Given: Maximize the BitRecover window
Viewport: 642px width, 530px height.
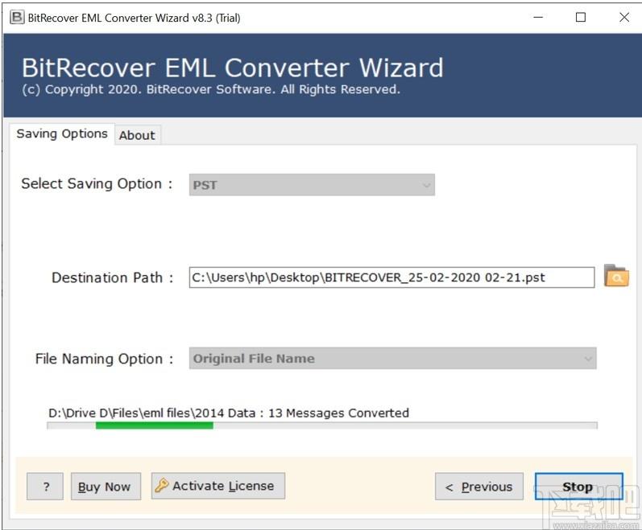Looking at the screenshot, I should [581, 17].
